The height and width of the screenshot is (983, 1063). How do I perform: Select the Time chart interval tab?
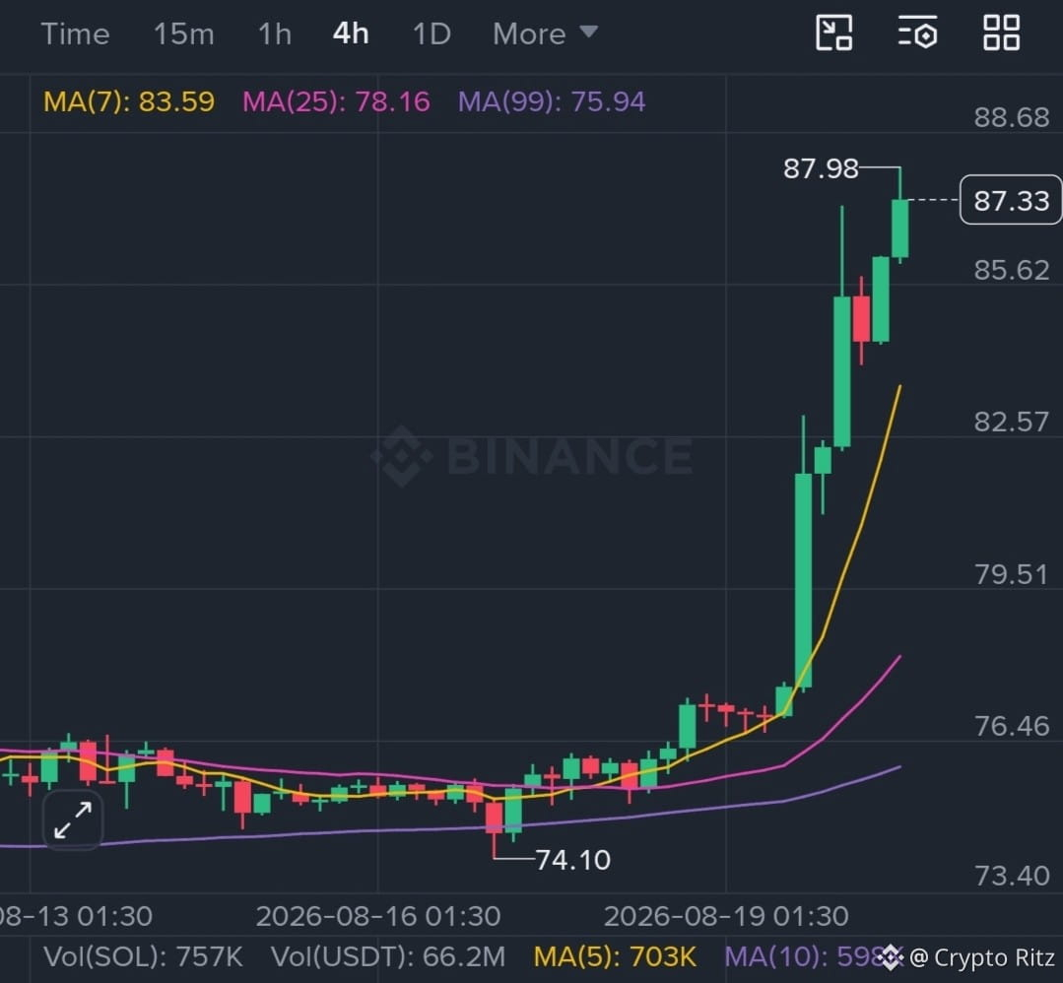[x=75, y=33]
